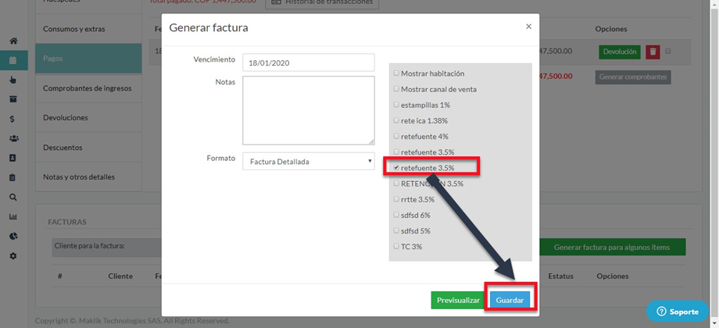The height and width of the screenshot is (328, 719).
Task: Select the dollar sign icon in the sidebar
Action: pos(13,119)
